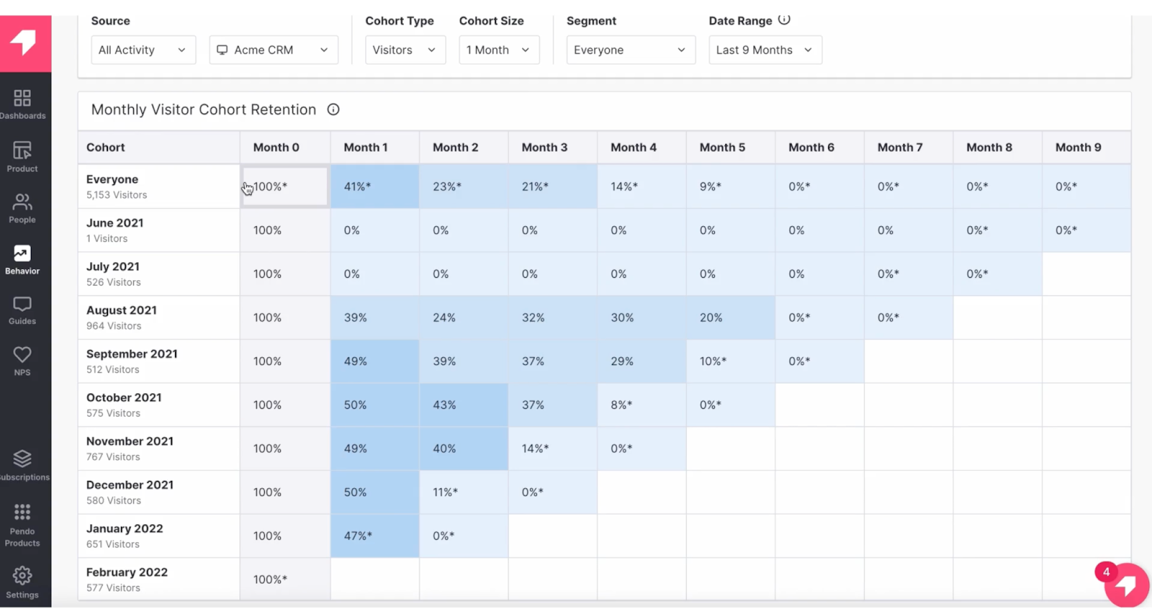This screenshot has width=1152, height=609.
Task: Click August 2021 Month 2 24% cell
Action: coord(464,317)
